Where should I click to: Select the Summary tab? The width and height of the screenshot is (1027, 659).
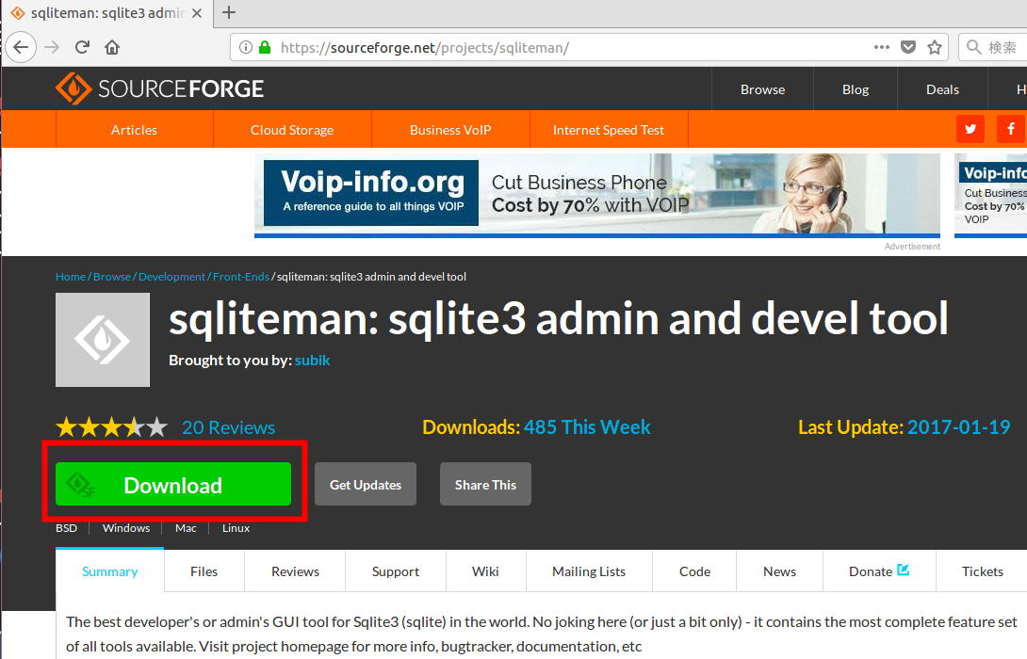[x=110, y=571]
